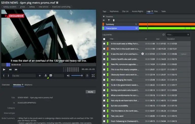
Task: Adjust the volume slider in the player
Action: click(x=77, y=76)
